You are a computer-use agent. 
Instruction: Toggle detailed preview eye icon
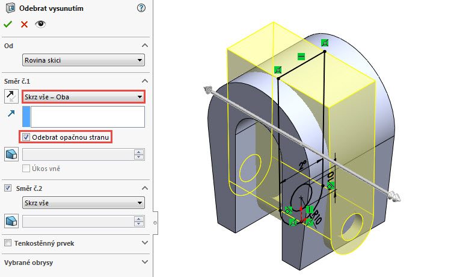[40, 24]
